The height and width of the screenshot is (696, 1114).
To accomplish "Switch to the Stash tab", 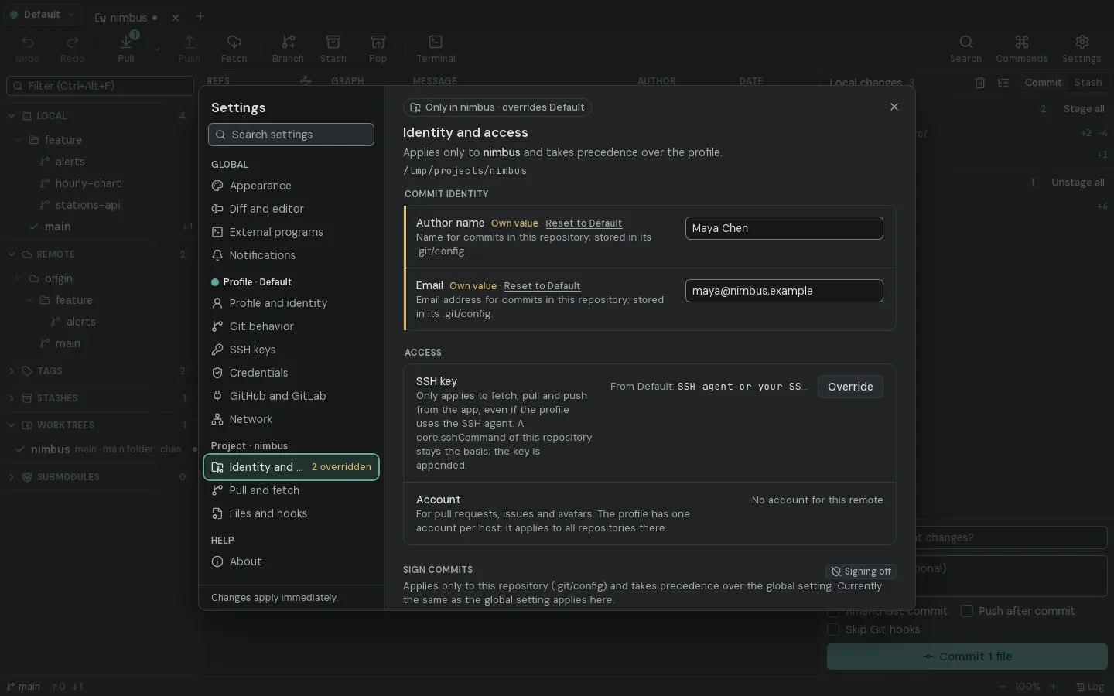I will pos(1088,83).
